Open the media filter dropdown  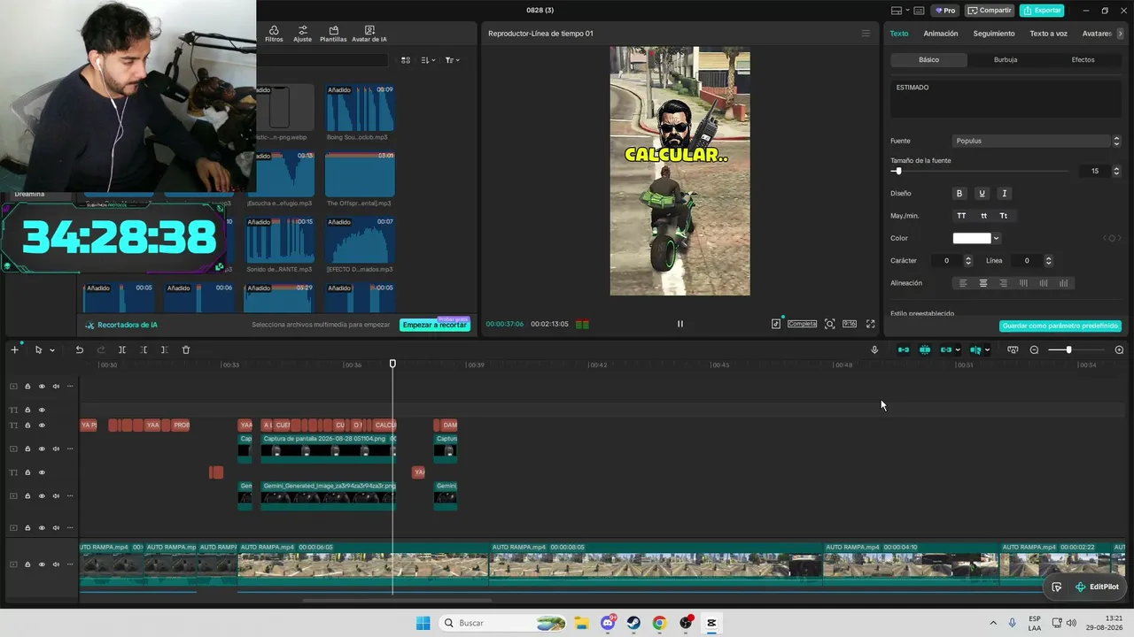point(452,60)
